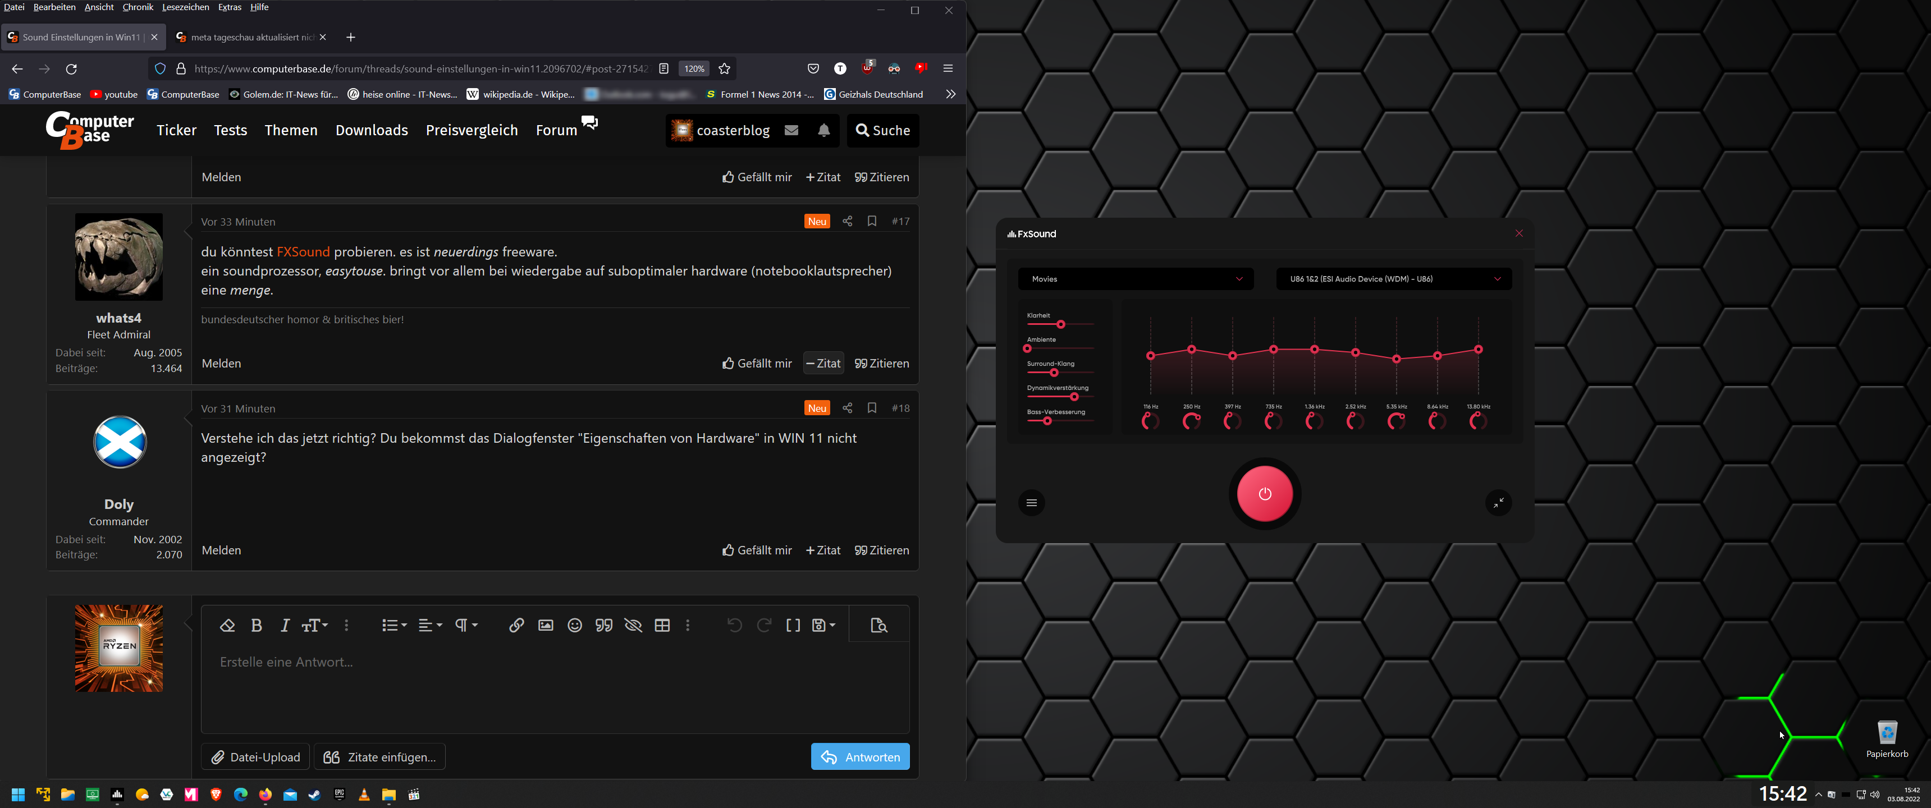This screenshot has height=808, width=1931.
Task: Expand the list formatting dropdown
Action: pyautogui.click(x=393, y=625)
